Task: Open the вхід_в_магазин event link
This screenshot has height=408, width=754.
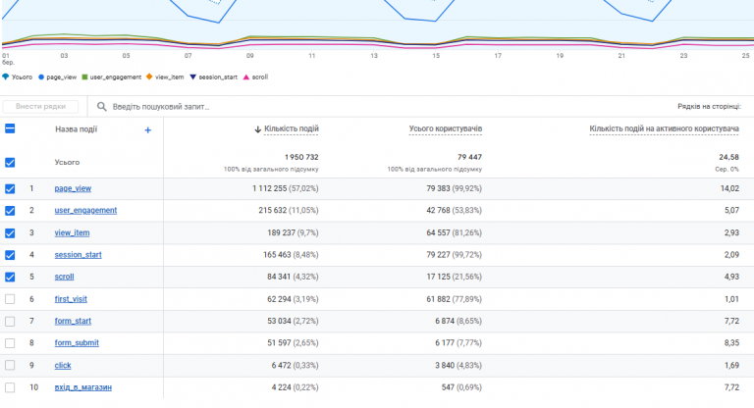Action: pyautogui.click(x=83, y=387)
